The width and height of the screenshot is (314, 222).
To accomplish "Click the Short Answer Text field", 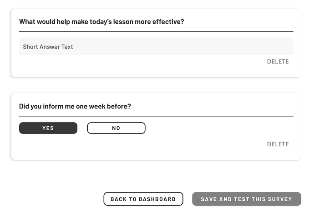I will (x=156, y=47).
